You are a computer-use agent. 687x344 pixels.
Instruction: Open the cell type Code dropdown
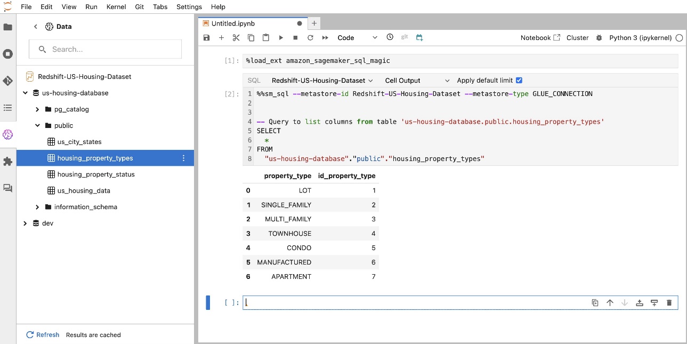click(358, 38)
